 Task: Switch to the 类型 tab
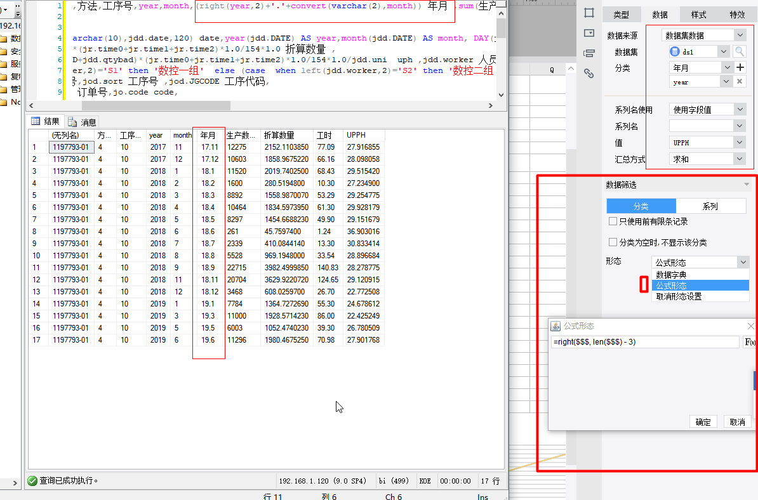tap(622, 15)
